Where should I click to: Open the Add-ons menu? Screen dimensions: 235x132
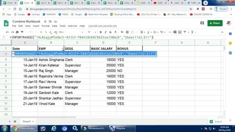click(x=72, y=26)
